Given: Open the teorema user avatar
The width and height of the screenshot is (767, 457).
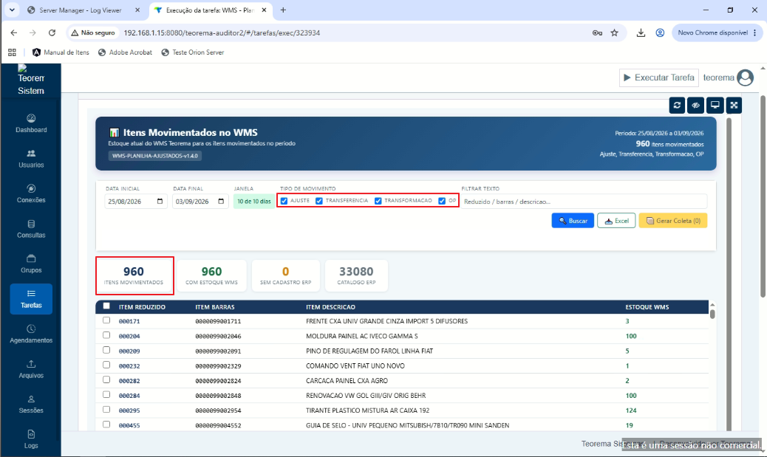Looking at the screenshot, I should tap(745, 78).
